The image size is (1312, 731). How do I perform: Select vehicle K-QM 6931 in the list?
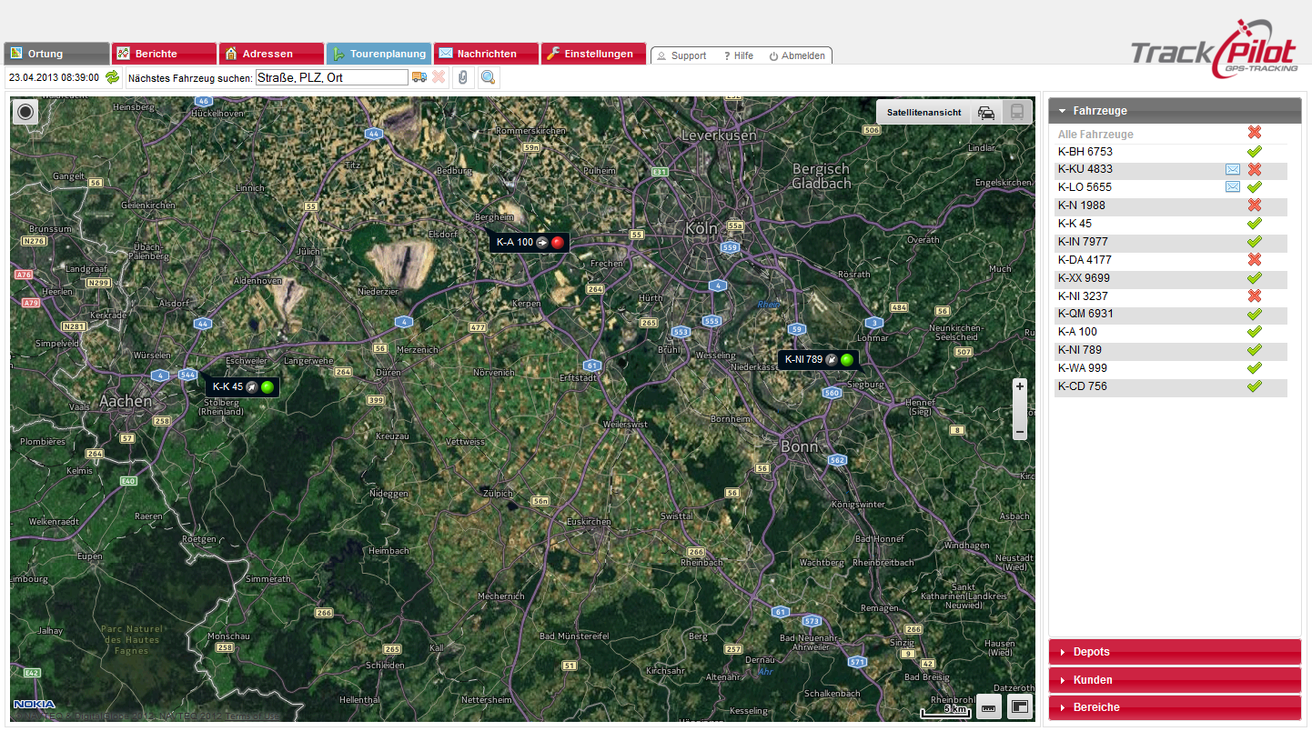[1085, 314]
